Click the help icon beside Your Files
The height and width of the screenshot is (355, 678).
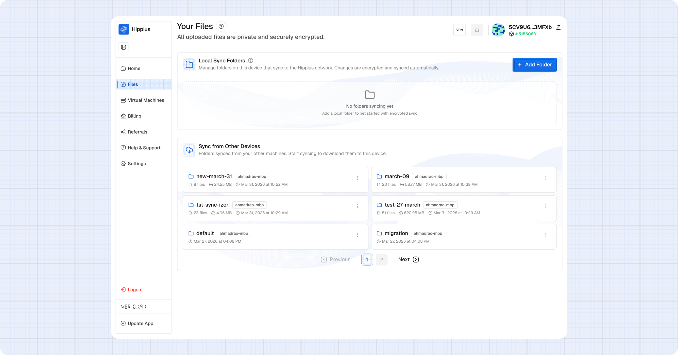(x=221, y=26)
